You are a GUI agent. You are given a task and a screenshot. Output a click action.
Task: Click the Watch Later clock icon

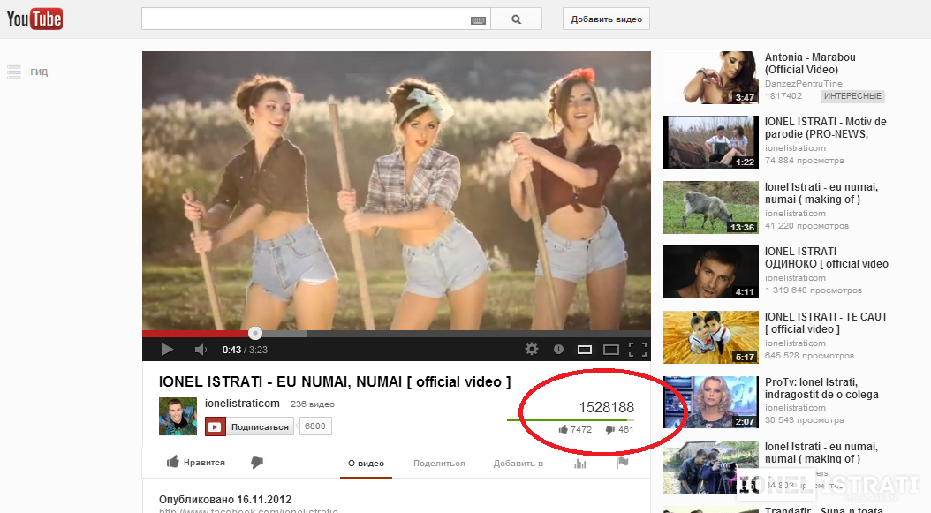[558, 350]
